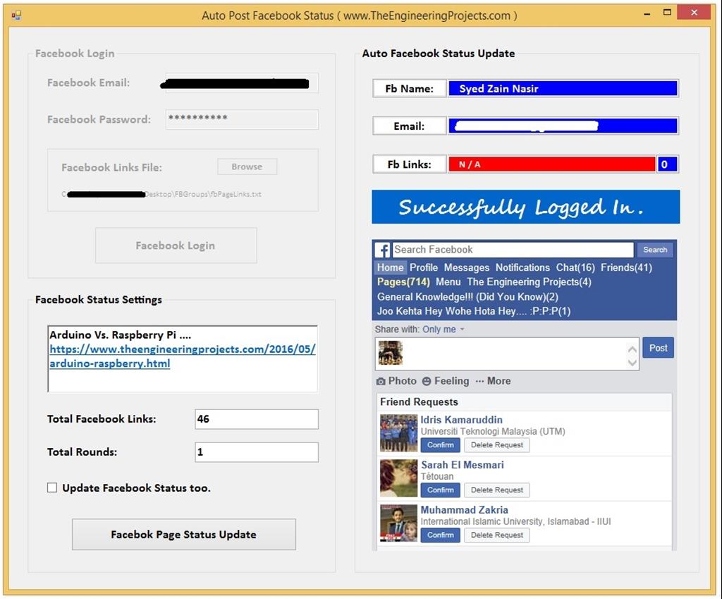Open the Messages section in Facebook navigation
This screenshot has height=599, width=722.
[x=466, y=268]
